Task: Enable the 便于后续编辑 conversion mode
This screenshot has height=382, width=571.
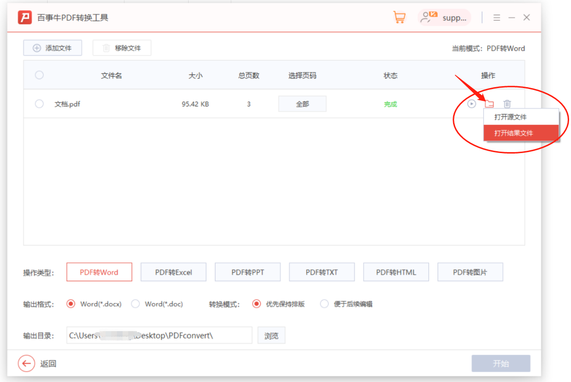Action: click(324, 304)
